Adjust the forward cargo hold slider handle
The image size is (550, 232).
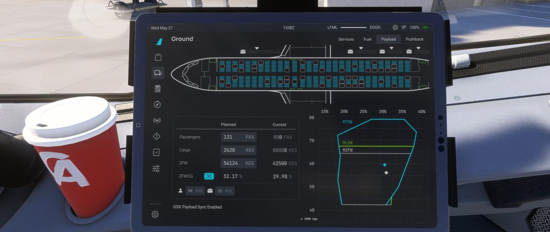point(257,48)
